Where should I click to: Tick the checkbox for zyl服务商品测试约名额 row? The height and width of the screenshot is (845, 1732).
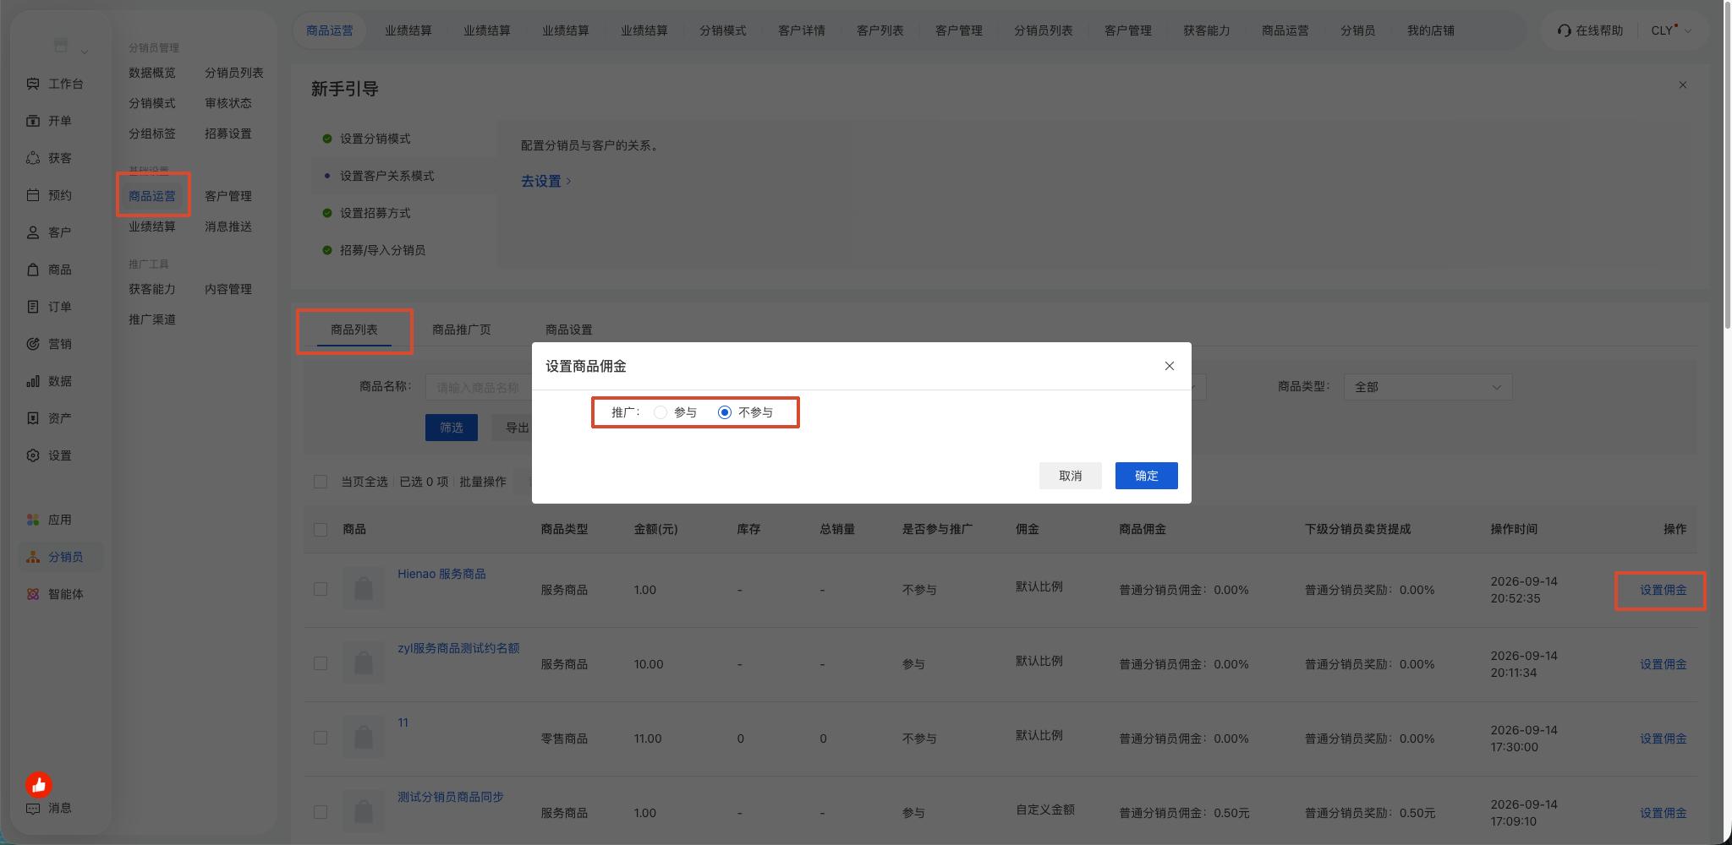coord(321,663)
